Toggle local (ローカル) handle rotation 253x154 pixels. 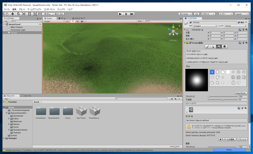click(59, 14)
